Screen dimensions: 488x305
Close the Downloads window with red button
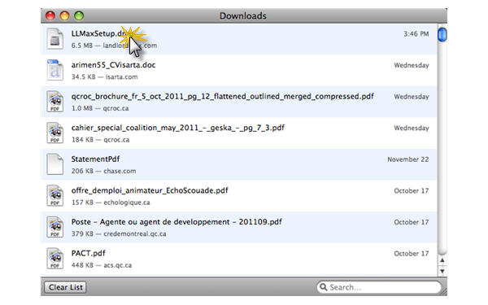coord(50,15)
